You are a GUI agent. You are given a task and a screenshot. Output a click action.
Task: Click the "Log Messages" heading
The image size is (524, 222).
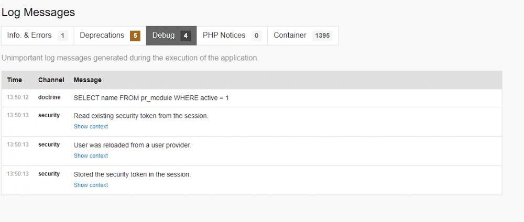coord(38,12)
